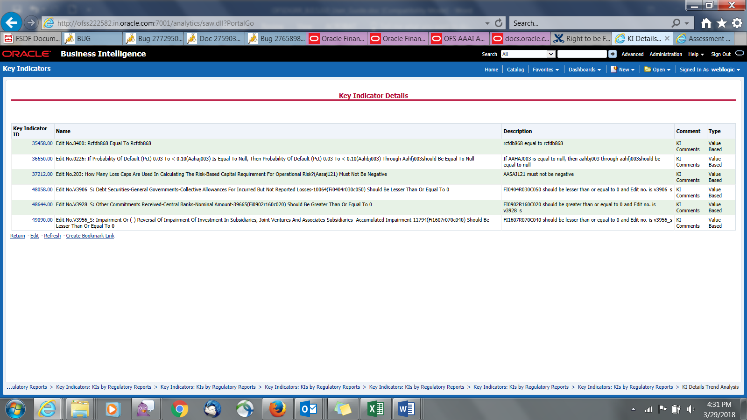Switch to the FSDF Docum... tab
The width and height of the screenshot is (747, 420).
coord(32,38)
